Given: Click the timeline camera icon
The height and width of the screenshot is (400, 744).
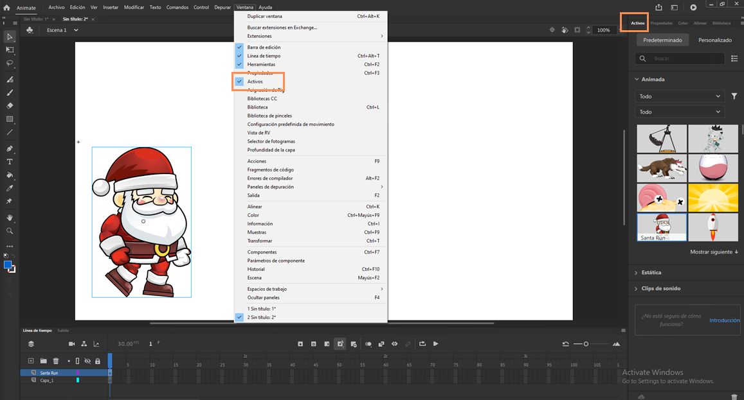Looking at the screenshot, I should click(x=71, y=343).
